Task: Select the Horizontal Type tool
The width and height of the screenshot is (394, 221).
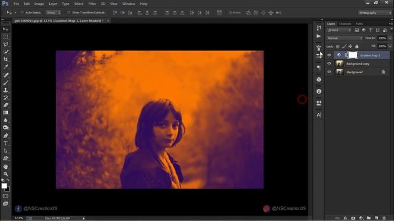Action: (x=6, y=143)
